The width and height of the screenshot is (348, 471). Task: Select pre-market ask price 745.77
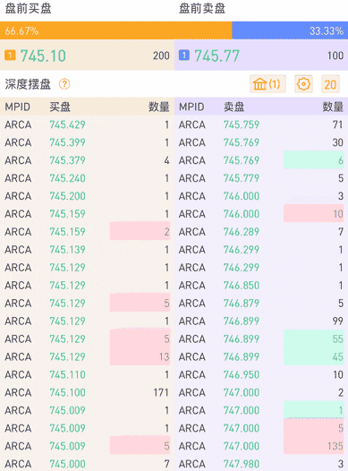216,56
